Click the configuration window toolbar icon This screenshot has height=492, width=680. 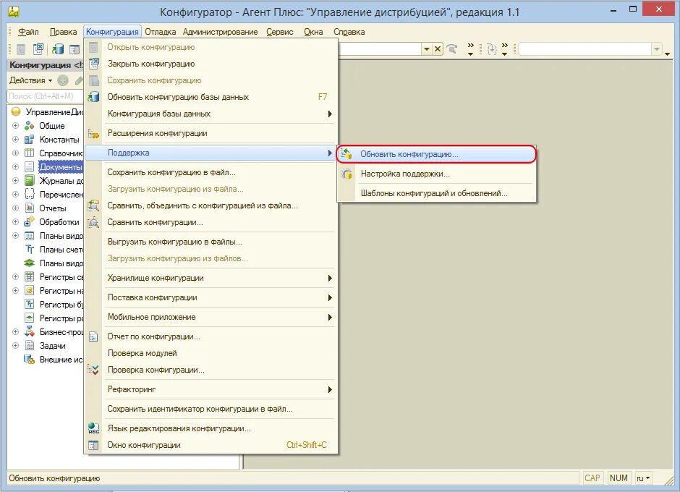[x=75, y=49]
